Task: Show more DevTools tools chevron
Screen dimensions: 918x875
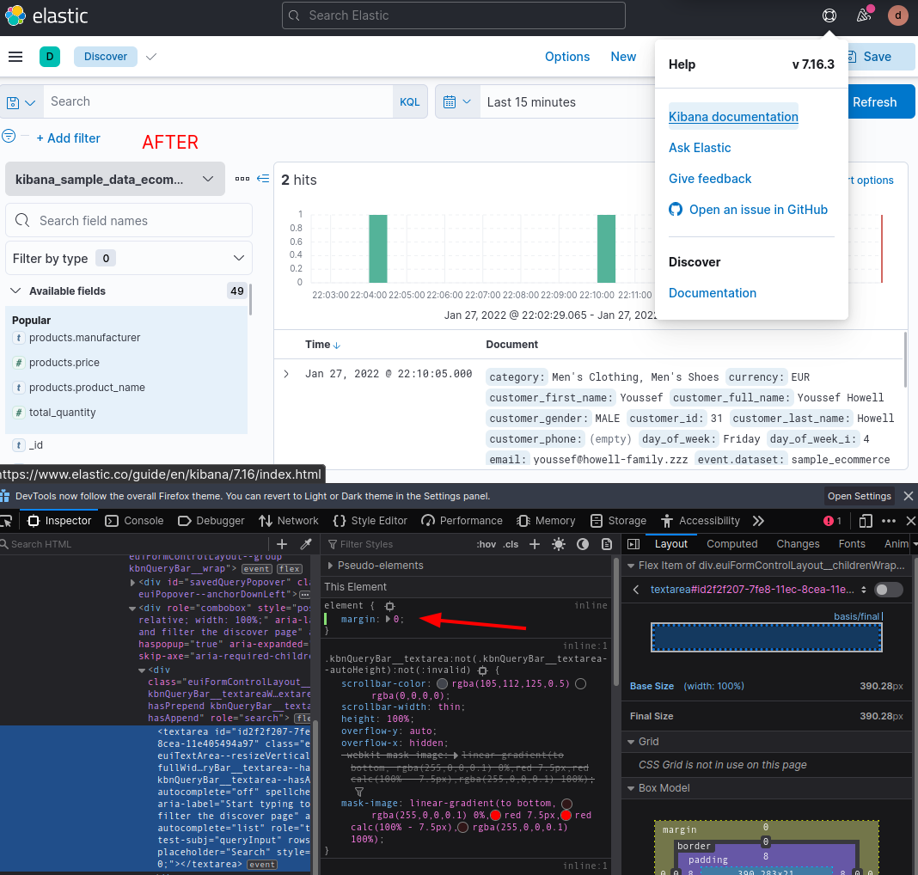Action: (x=759, y=521)
